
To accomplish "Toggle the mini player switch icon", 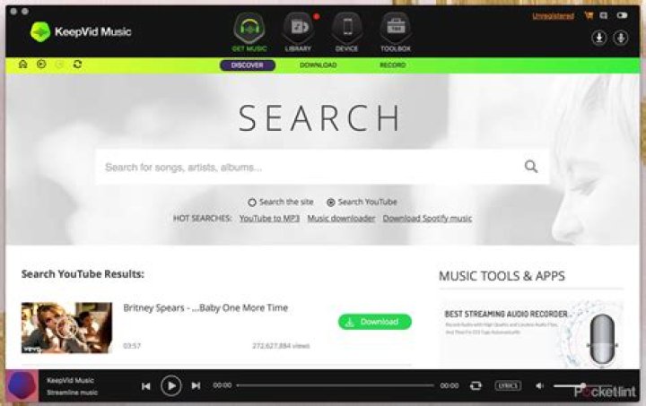I will (x=622, y=15).
